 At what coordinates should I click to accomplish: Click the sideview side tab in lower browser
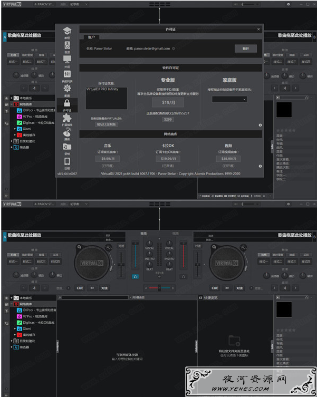pos(196,346)
